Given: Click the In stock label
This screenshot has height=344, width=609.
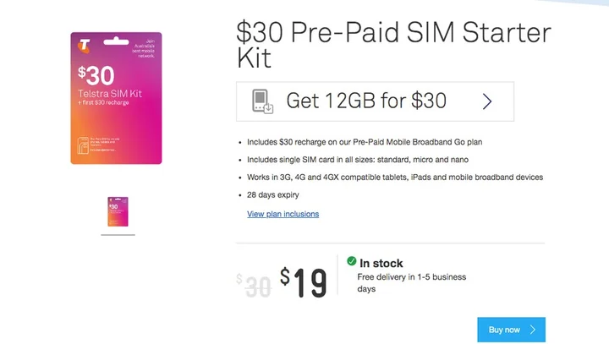Looking at the screenshot, I should click(381, 264).
